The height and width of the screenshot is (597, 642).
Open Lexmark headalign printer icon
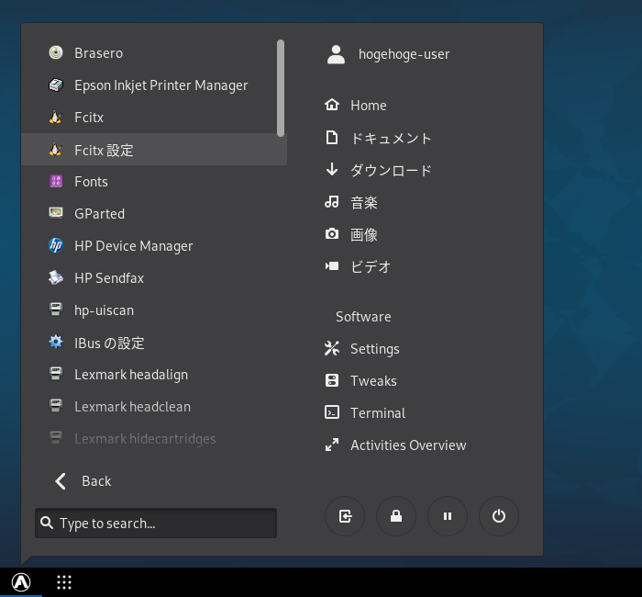click(x=56, y=374)
